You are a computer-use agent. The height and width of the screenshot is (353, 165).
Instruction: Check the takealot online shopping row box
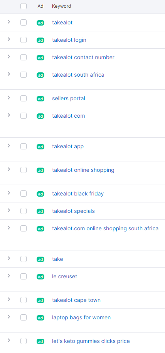point(24,170)
